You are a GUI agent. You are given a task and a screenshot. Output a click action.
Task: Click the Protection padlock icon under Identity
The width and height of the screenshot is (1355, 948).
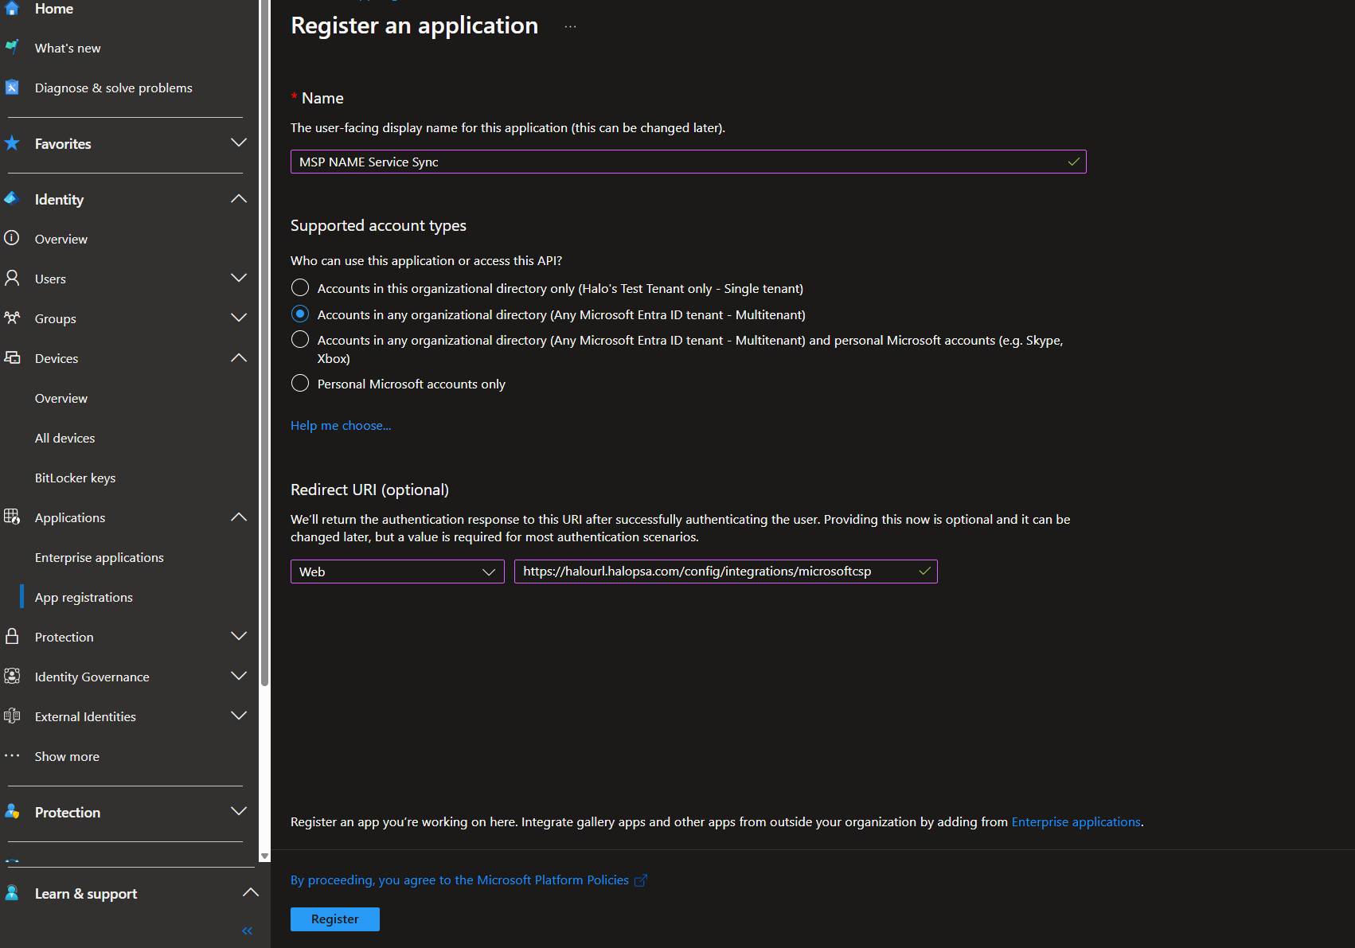point(12,636)
